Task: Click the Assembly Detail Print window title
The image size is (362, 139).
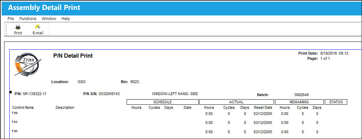Action: (x=44, y=8)
